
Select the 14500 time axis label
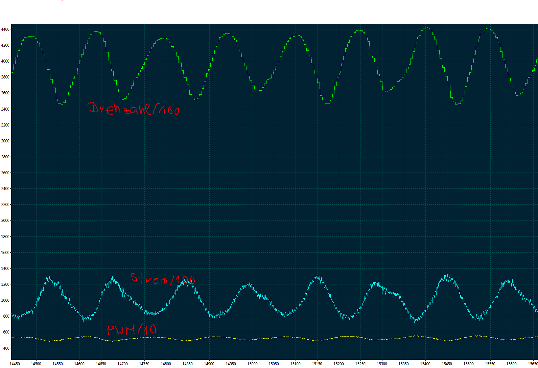[x=36, y=364]
